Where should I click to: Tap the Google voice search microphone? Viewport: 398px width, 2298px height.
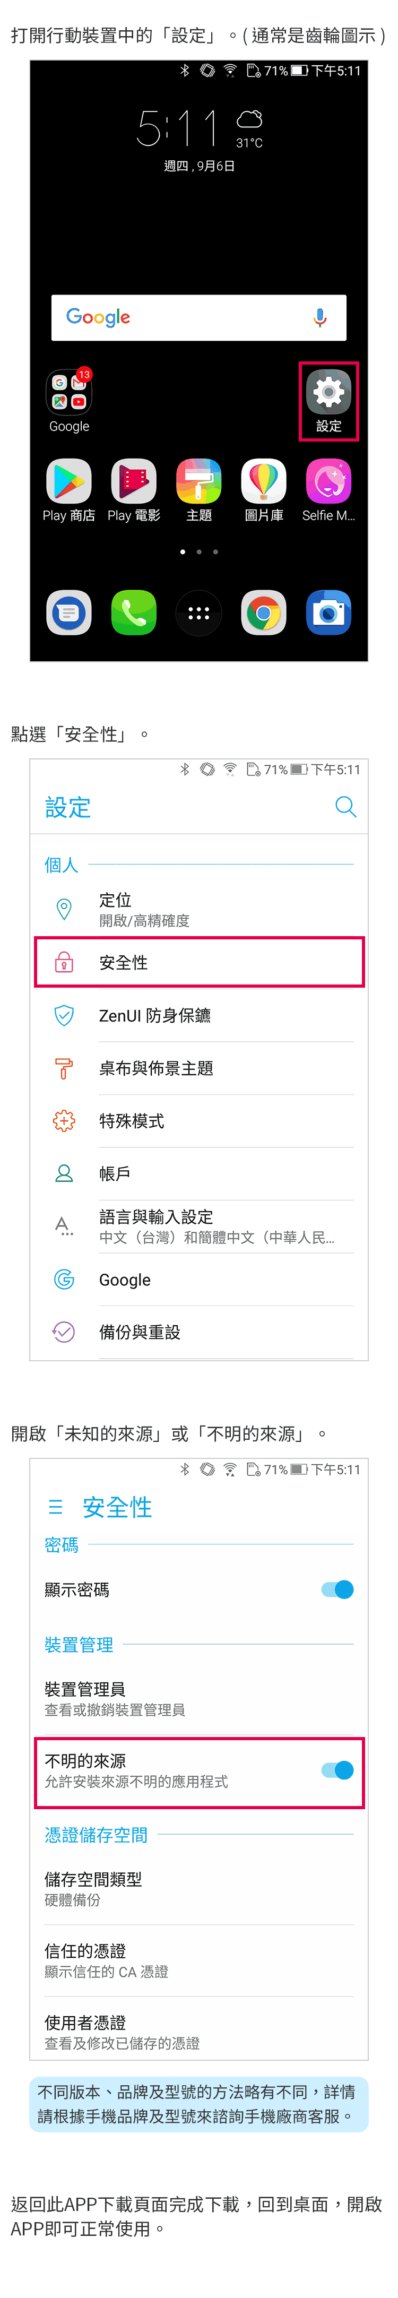319,317
